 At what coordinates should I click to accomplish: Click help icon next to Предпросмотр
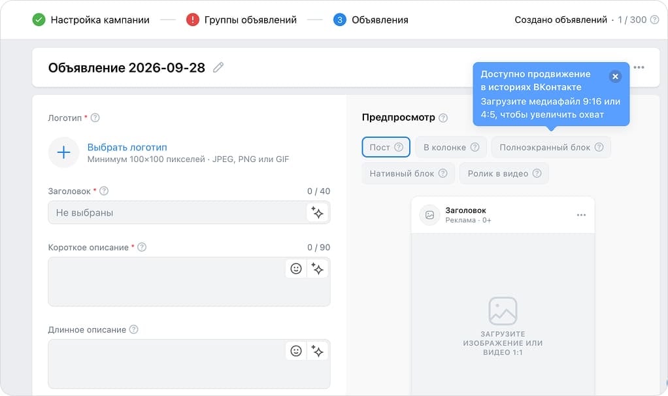pyautogui.click(x=443, y=118)
